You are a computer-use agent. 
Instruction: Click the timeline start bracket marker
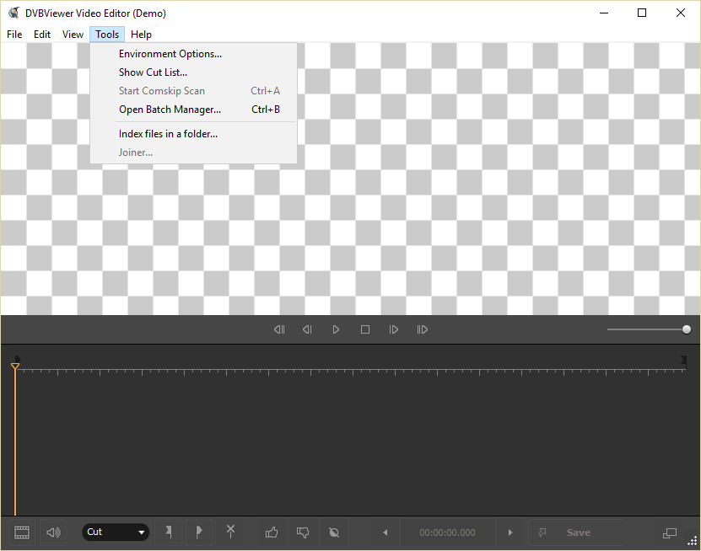[x=17, y=359]
